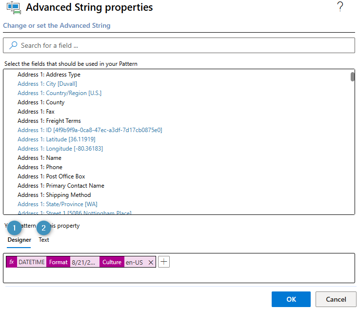The width and height of the screenshot is (358, 309).
Task: Type in the Search for a field box
Action: click(x=185, y=45)
